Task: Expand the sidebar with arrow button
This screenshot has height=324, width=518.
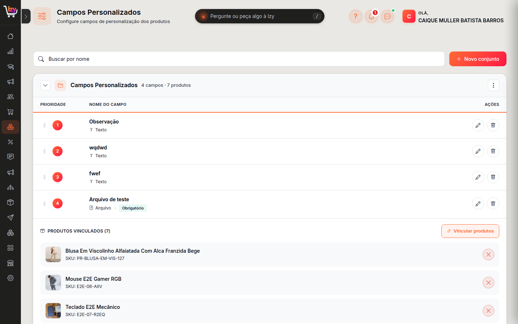Action: [x=26, y=16]
